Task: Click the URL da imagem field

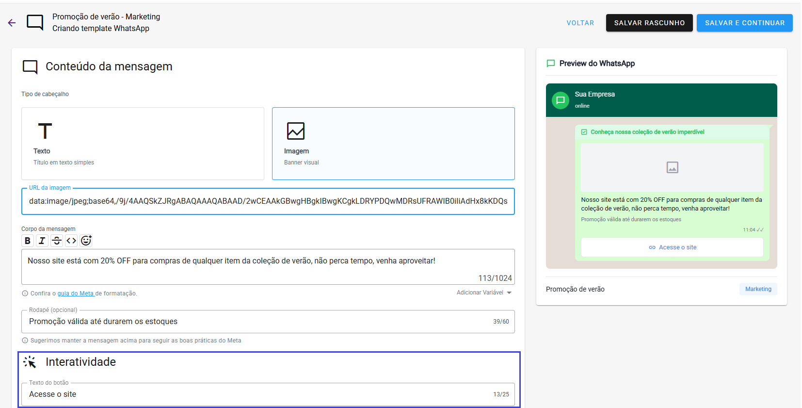Action: pyautogui.click(x=268, y=201)
